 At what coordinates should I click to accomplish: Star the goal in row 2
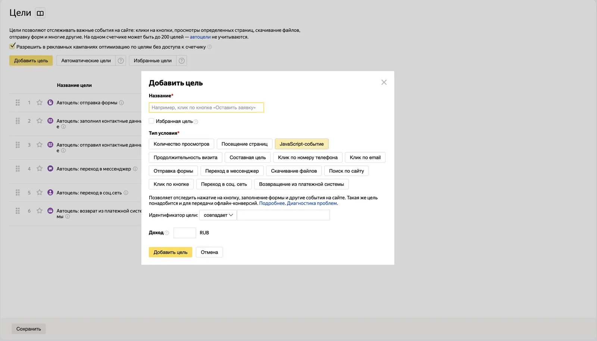click(x=39, y=121)
